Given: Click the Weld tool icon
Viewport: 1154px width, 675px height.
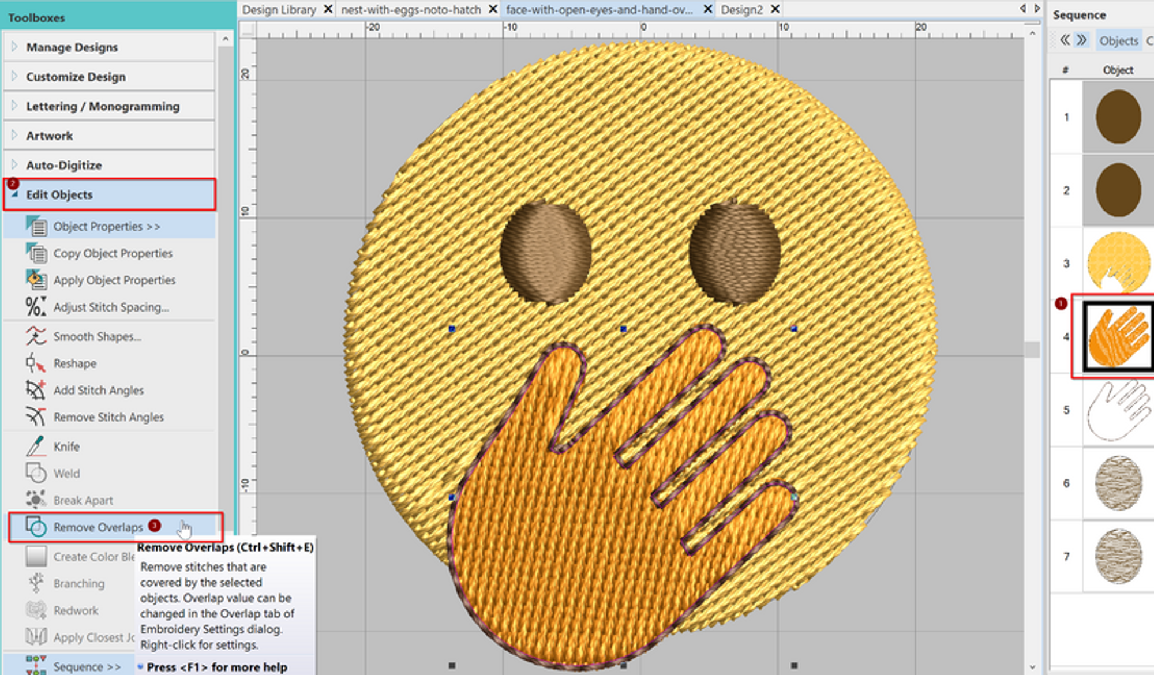Looking at the screenshot, I should click(x=36, y=473).
